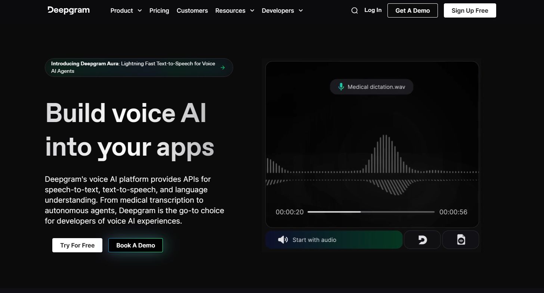Click the Book A Demo button
This screenshot has height=293, width=544.
(x=136, y=245)
